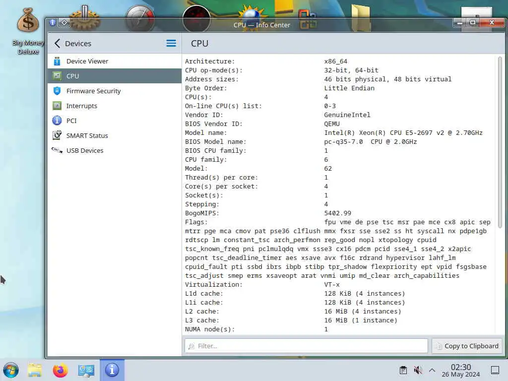This screenshot has width=508, height=381.
Task: Click the 'BogoMIPS:' label
Action: (202, 213)
